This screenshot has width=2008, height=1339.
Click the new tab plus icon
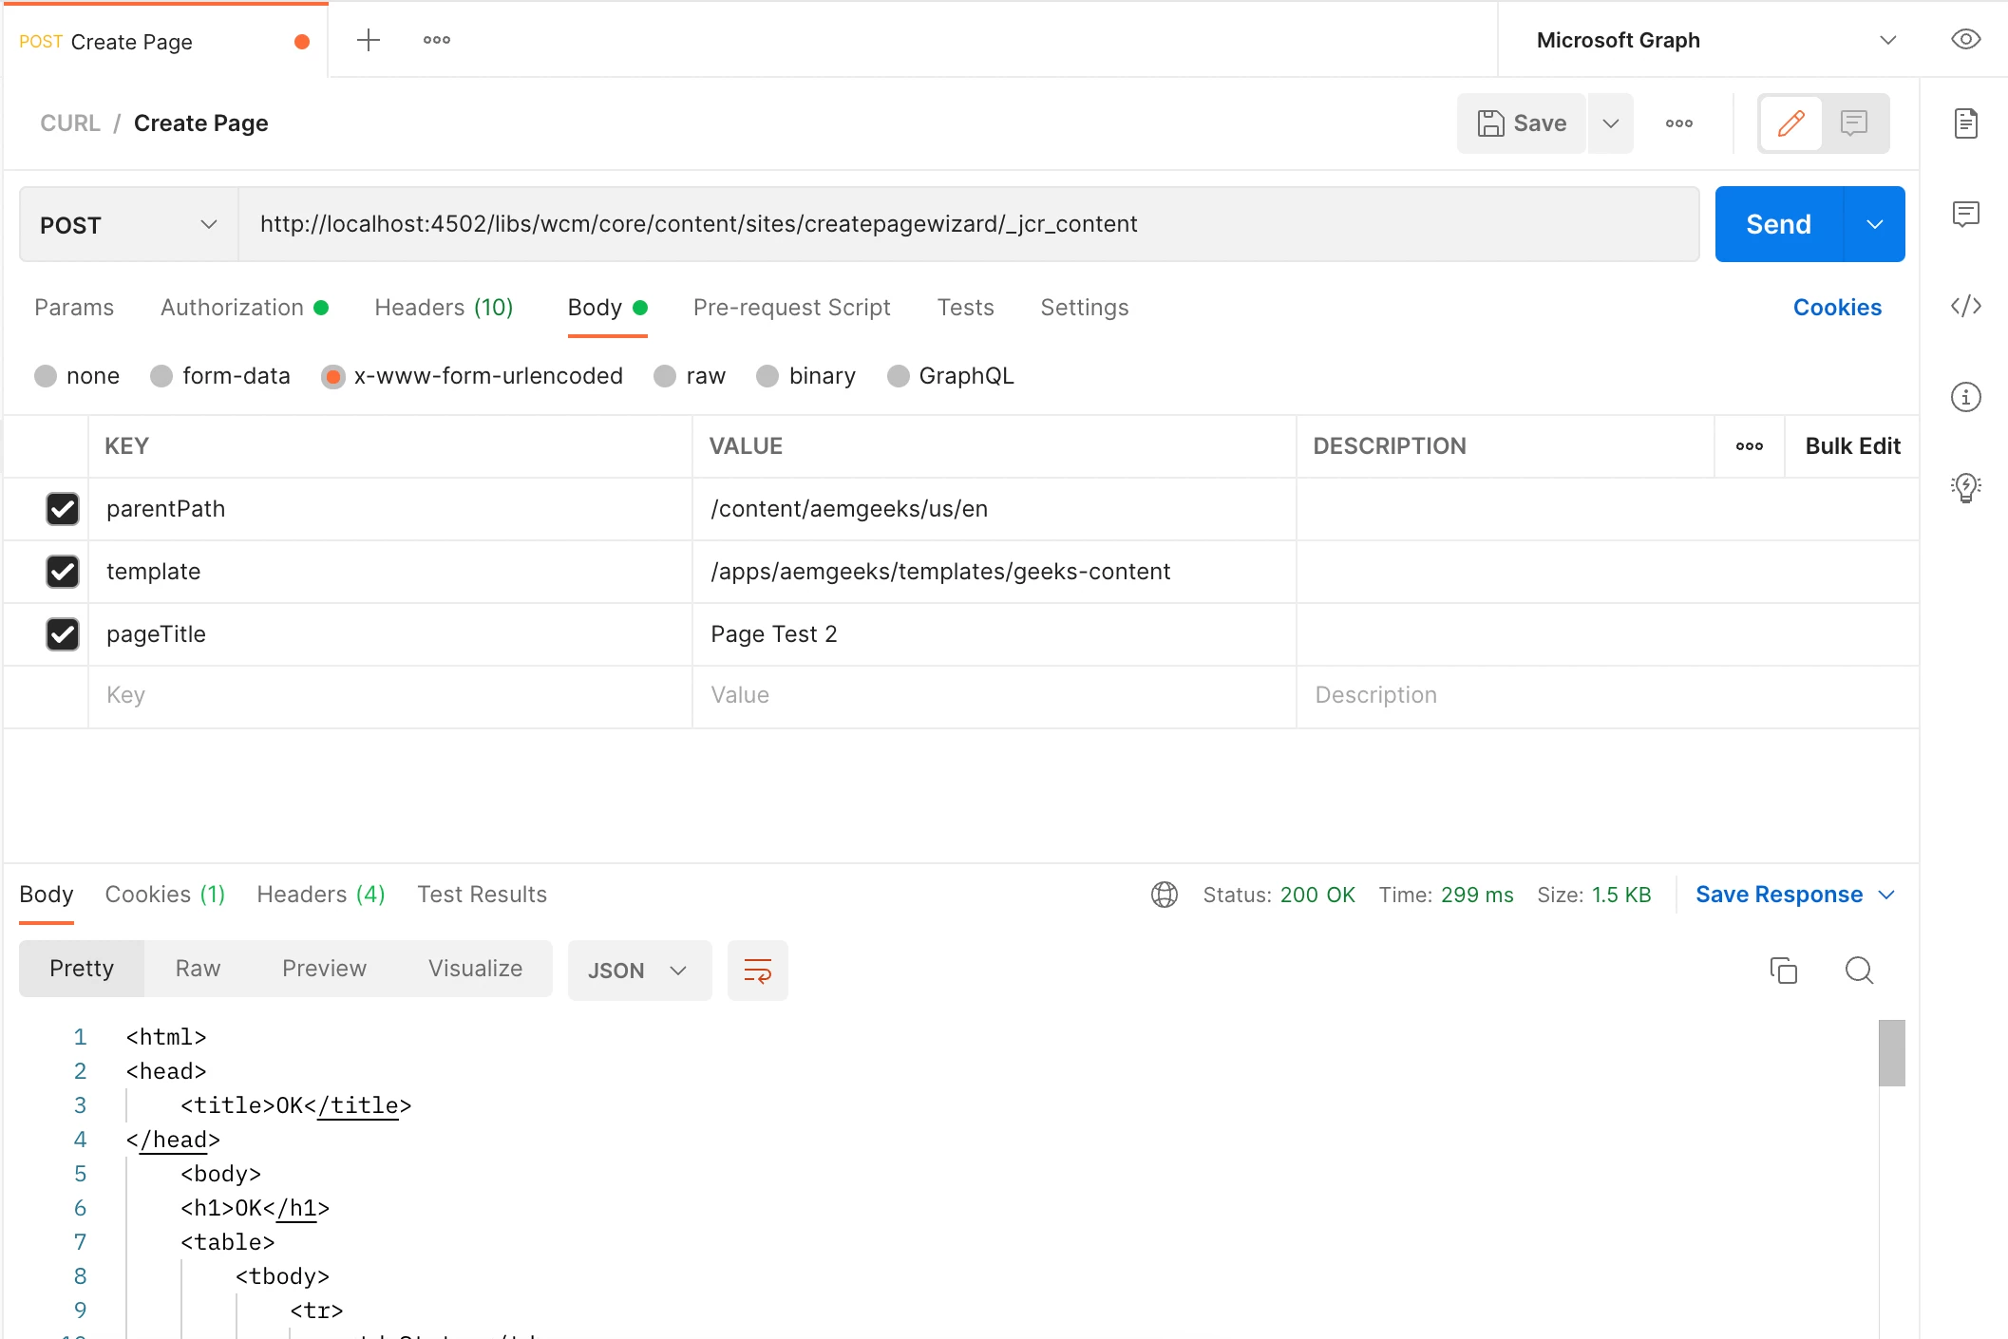(x=368, y=40)
